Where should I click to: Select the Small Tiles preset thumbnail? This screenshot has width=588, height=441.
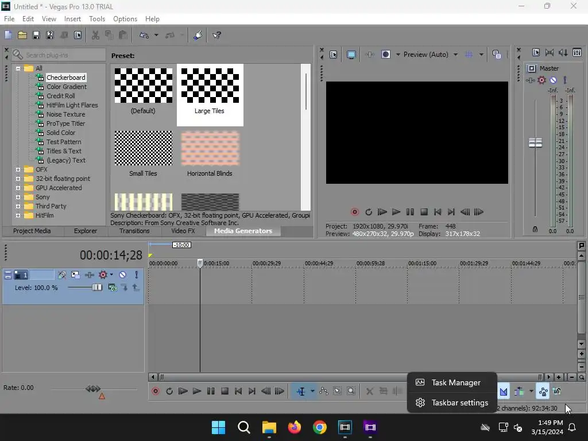(x=143, y=149)
